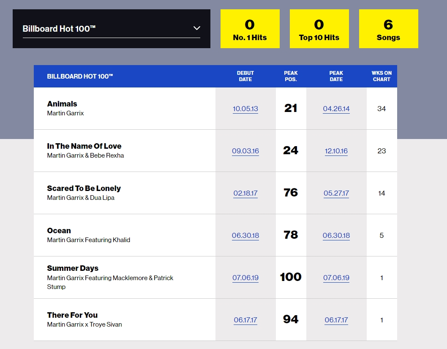The width and height of the screenshot is (447, 349).
Task: Click the There For You song title
Action: [72, 315]
